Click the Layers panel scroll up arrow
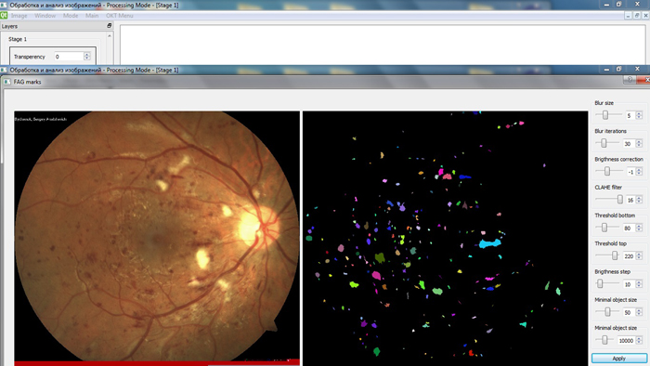The image size is (650, 366). (110, 36)
